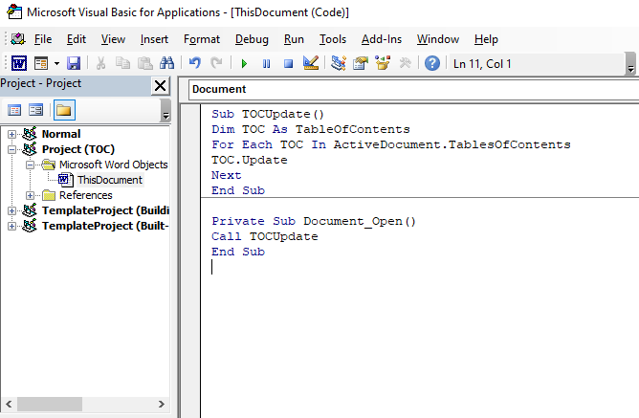This screenshot has height=418, width=639.
Task: Open Microsoft Visual Basic Help icon
Action: point(432,63)
